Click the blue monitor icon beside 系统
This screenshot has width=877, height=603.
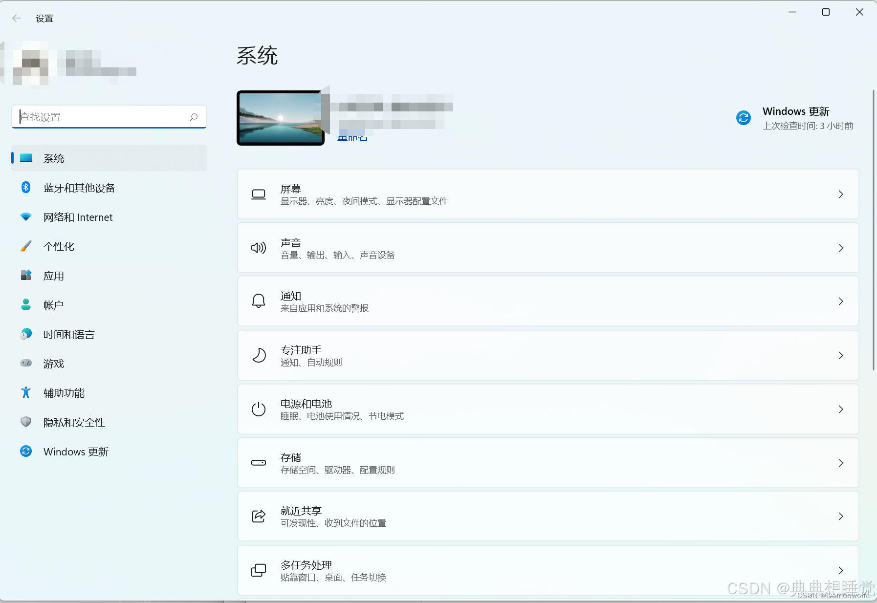tap(26, 158)
